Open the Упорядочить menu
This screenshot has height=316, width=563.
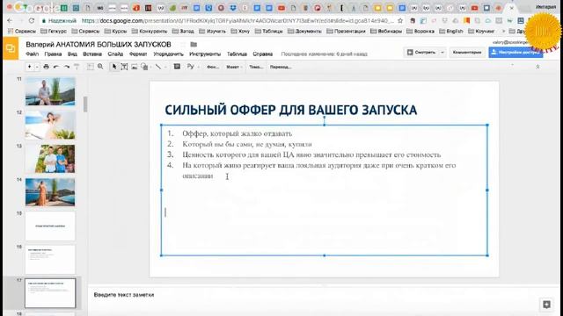[x=168, y=54]
